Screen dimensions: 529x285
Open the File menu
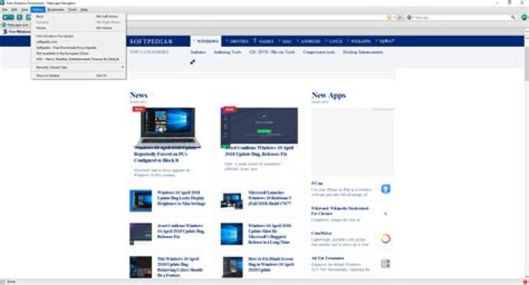(4, 10)
